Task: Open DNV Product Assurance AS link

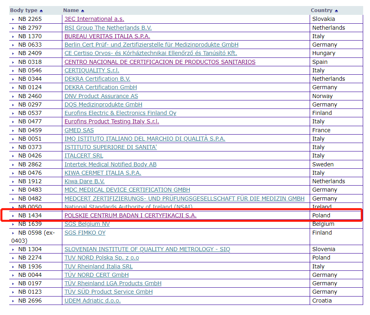Action: (101, 96)
